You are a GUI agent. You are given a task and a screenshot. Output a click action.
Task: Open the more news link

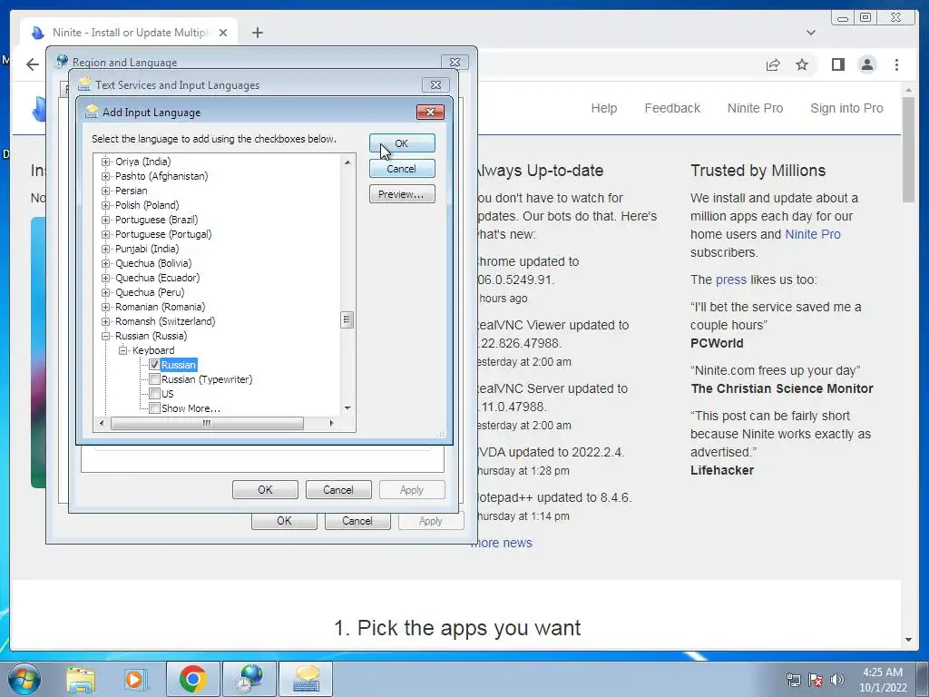501,543
